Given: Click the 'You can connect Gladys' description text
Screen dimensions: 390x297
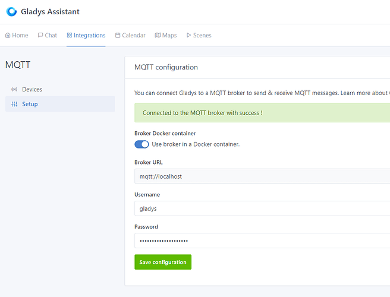Looking at the screenshot, I should tap(262, 93).
